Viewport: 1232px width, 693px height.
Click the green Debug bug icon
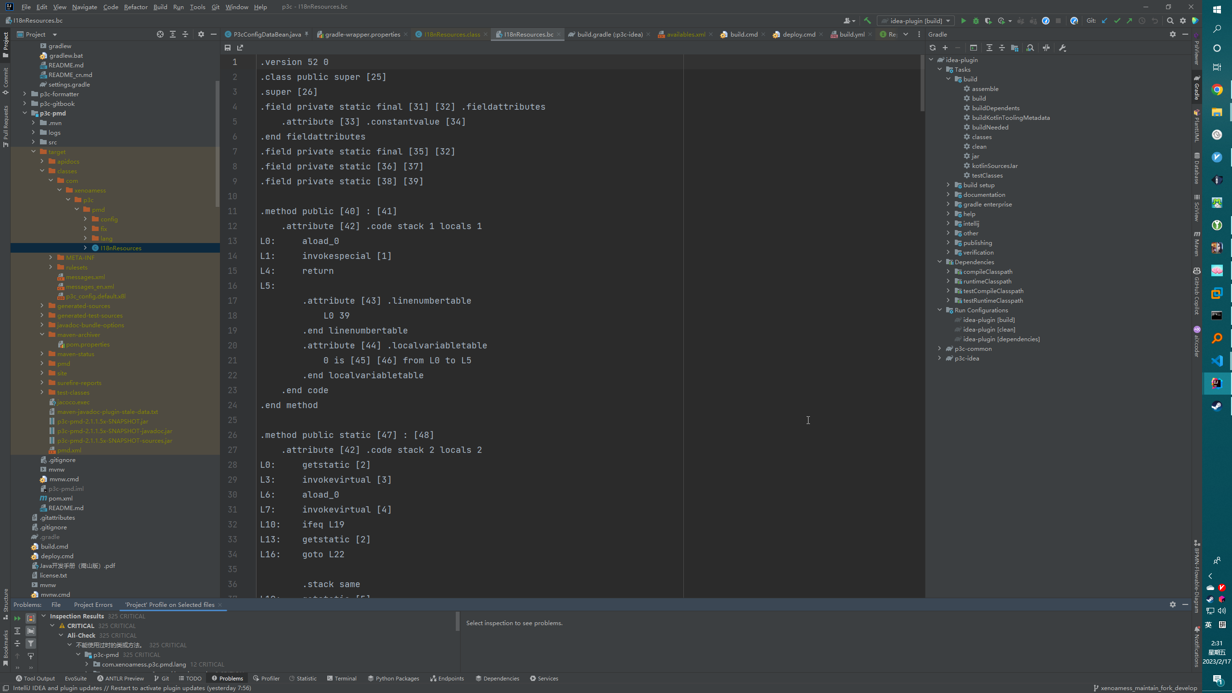pos(975,21)
